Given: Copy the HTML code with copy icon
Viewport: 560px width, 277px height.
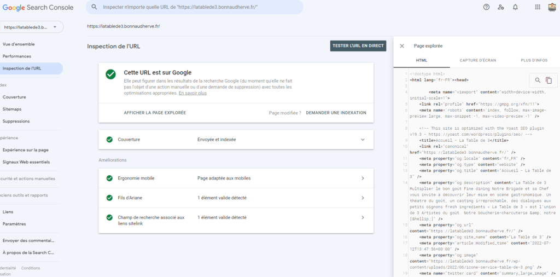Looking at the screenshot, I should pos(549,80).
